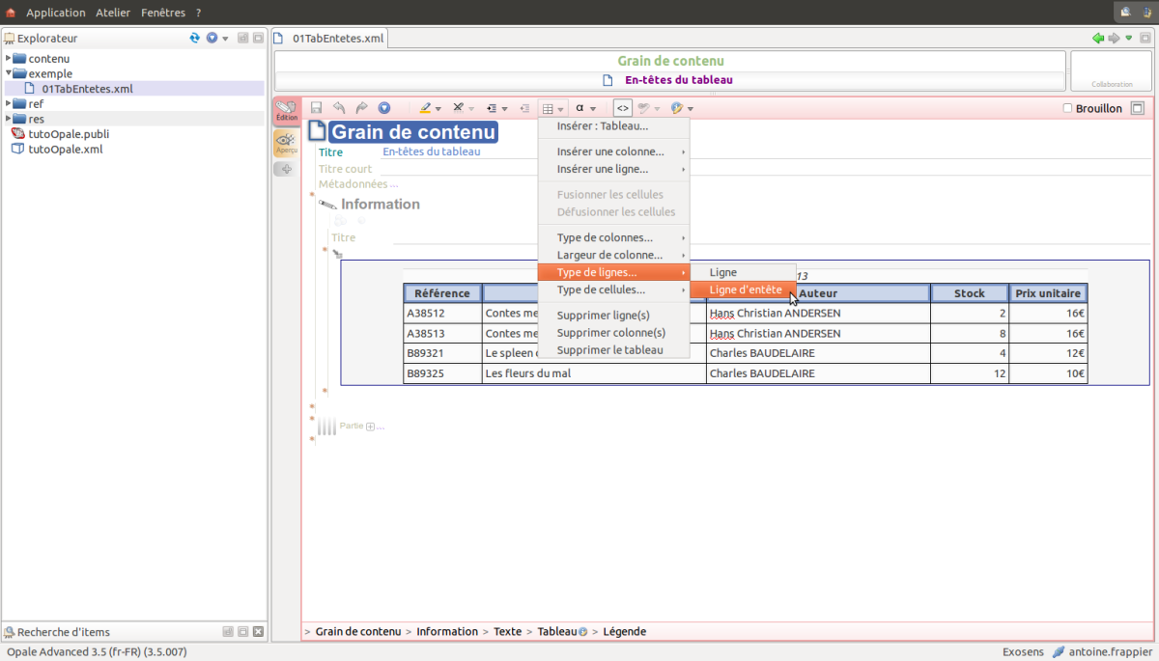This screenshot has height=661, width=1159.
Task: Expand the contenu folder
Action: (x=9, y=59)
